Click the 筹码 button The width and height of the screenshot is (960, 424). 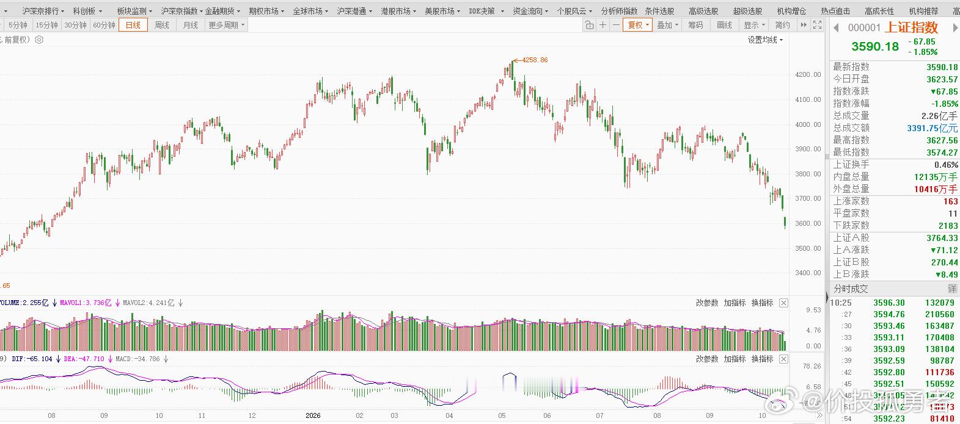coord(695,25)
